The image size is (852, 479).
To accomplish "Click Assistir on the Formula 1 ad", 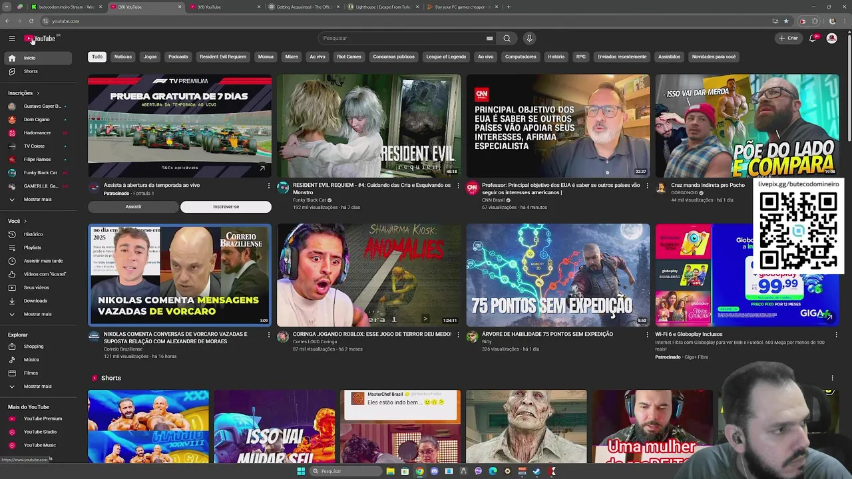I will pos(133,207).
